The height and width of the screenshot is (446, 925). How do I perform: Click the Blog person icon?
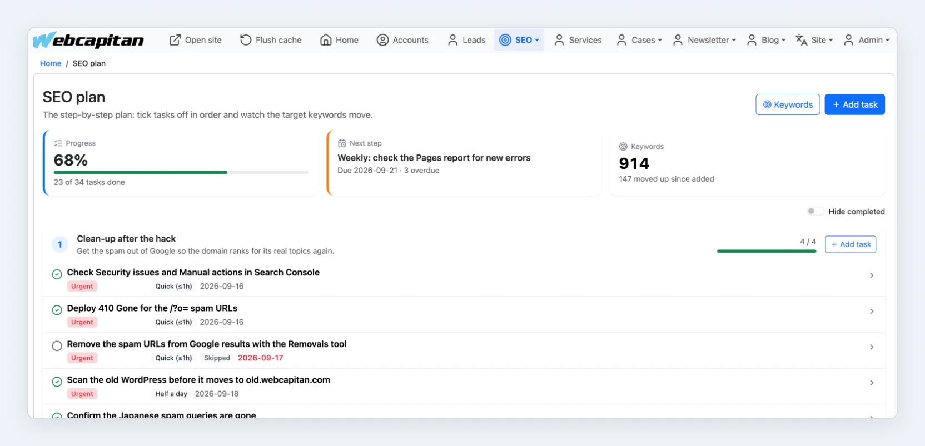coord(752,40)
